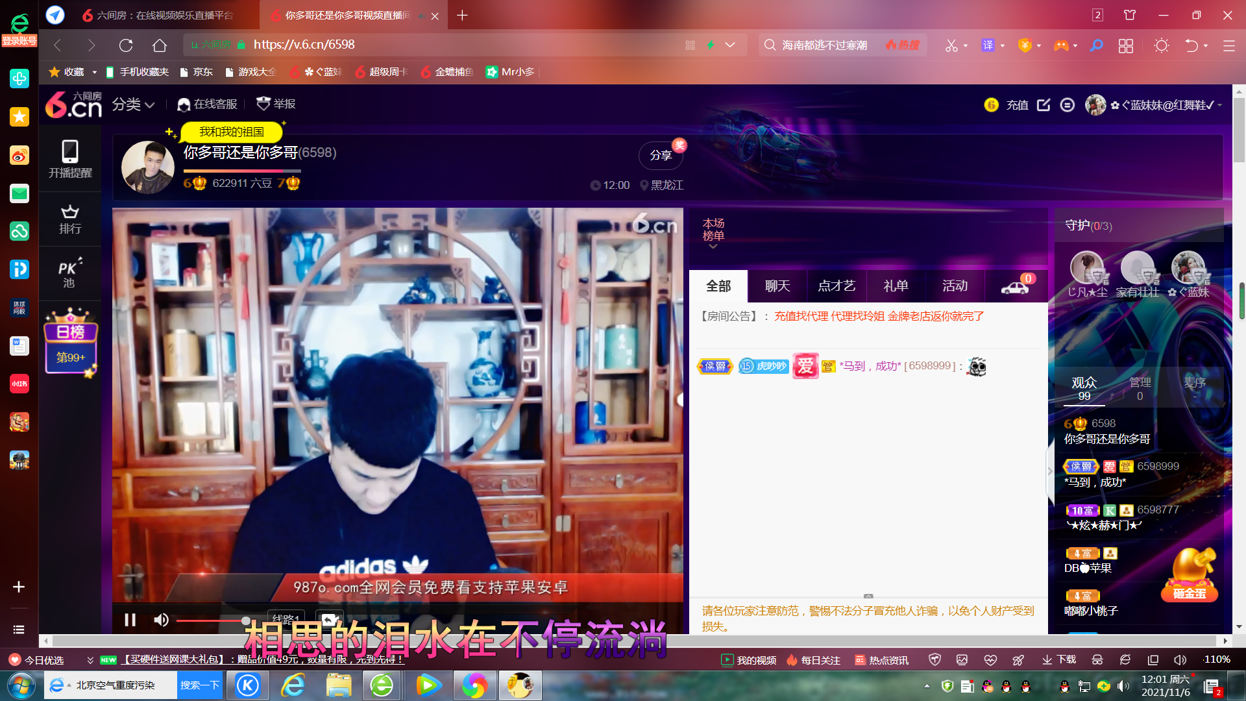Open the browser hamburger menu
1246x701 pixels.
click(1229, 45)
